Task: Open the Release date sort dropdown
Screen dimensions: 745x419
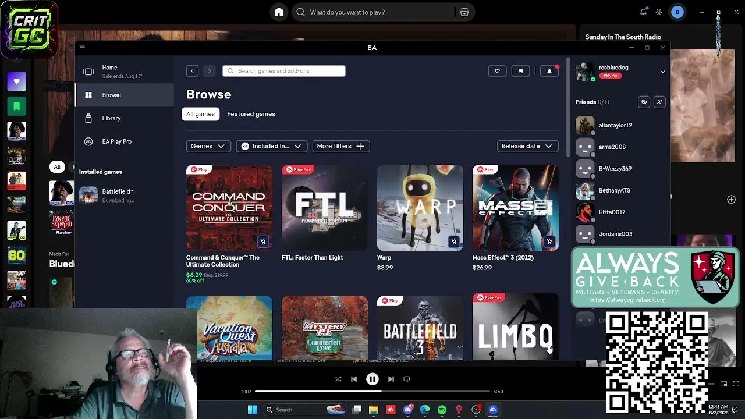Action: coord(527,146)
